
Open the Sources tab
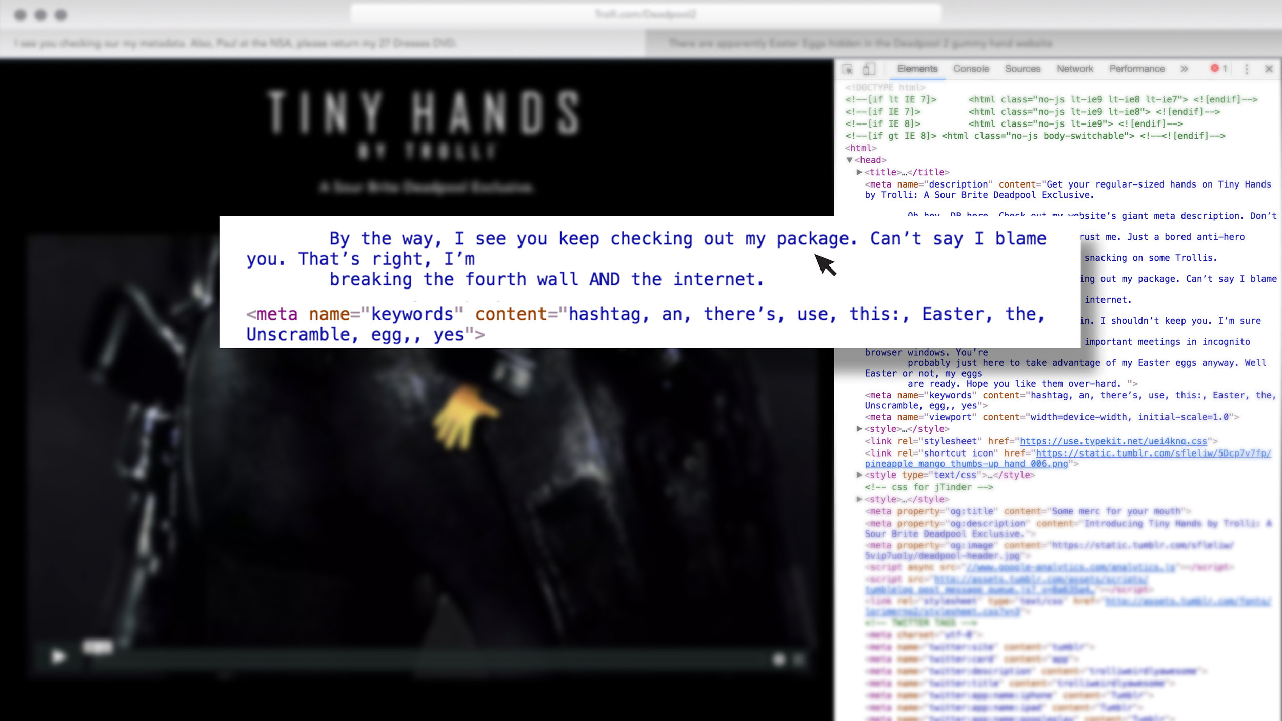click(1023, 69)
